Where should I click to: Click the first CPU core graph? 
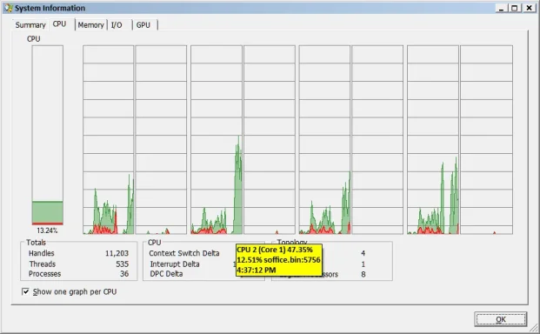108,140
